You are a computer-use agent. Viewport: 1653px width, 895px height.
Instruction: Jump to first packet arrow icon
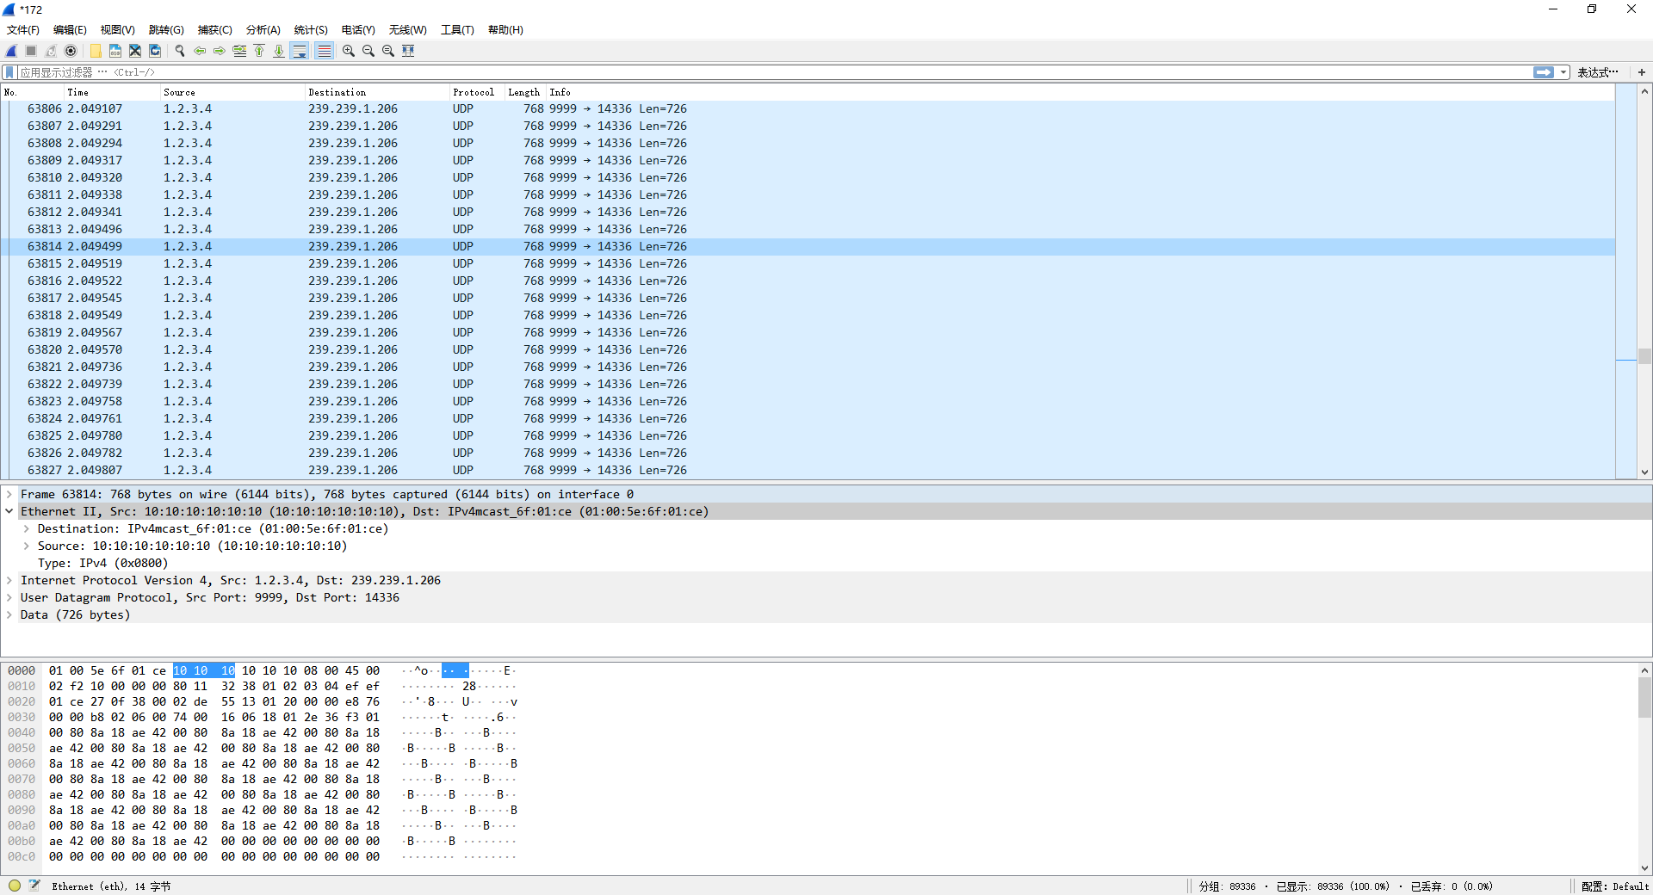(x=259, y=51)
